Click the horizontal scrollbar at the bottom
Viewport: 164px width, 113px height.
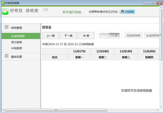coord(56,110)
